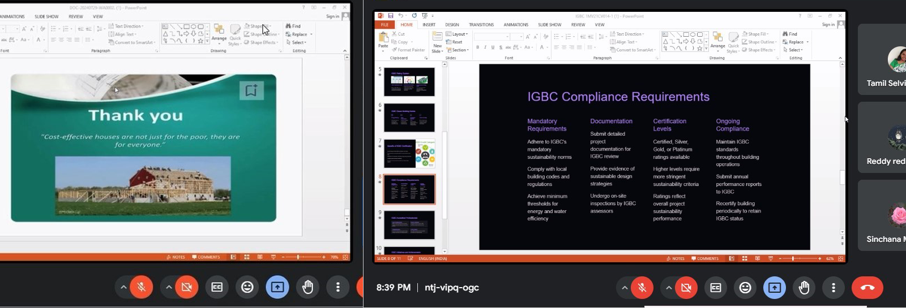Screen dimensions: 906x308
Task: Open ANIMATIONS tab in right PowerPoint
Action: tap(516, 25)
